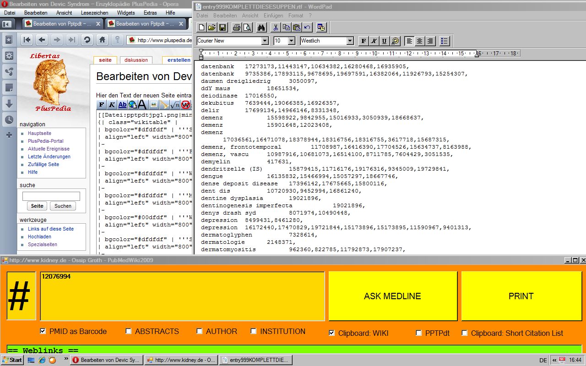Open the seite page tab
This screenshot has width=586, height=366.
[x=105, y=60]
